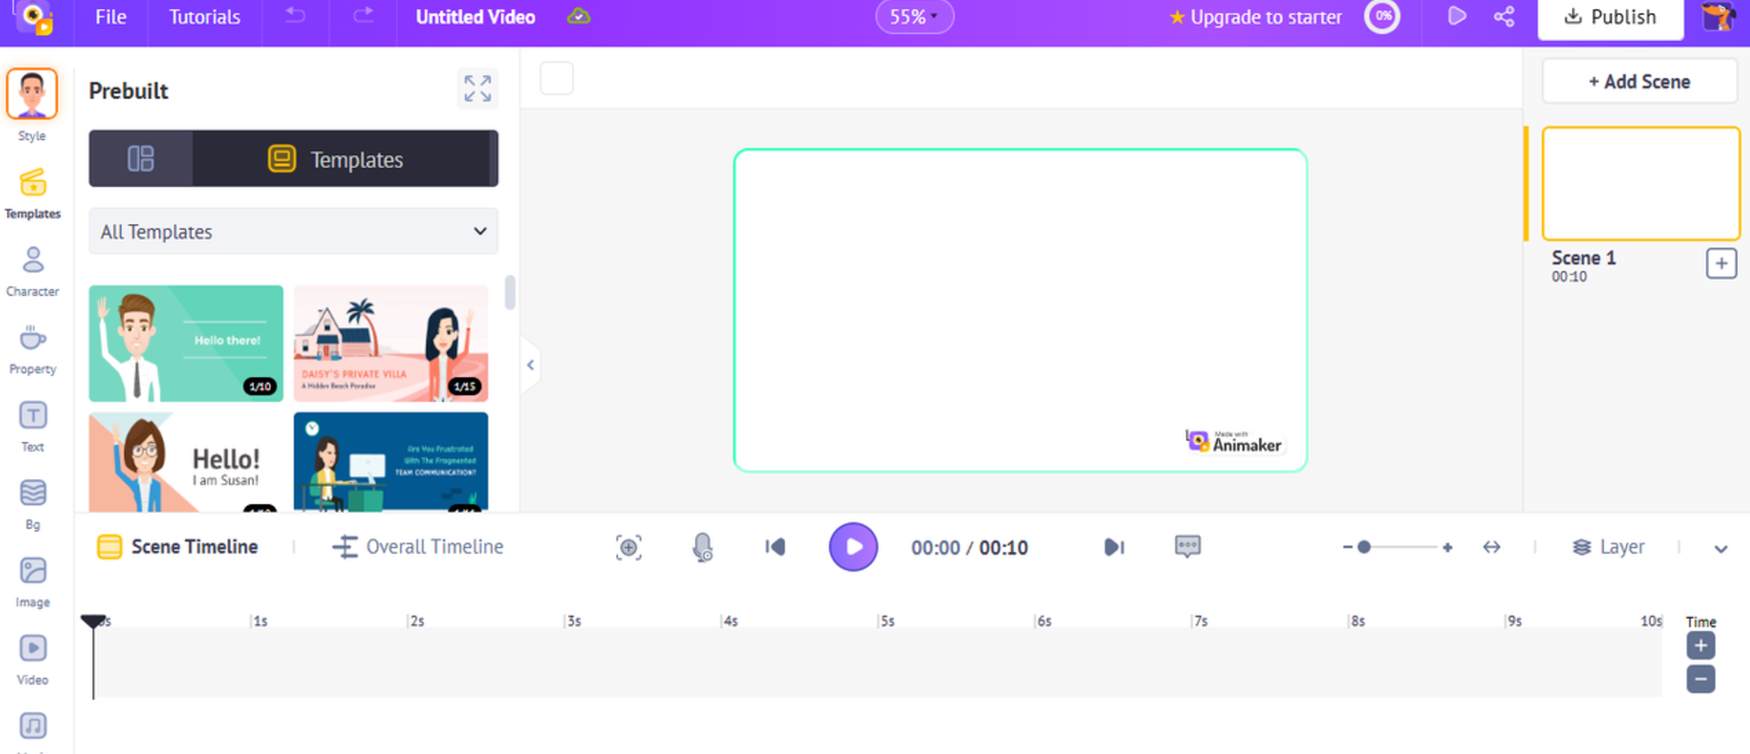Screen dimensions: 1750x754
Task: Open the Templates sidebar section
Action: click(x=32, y=194)
